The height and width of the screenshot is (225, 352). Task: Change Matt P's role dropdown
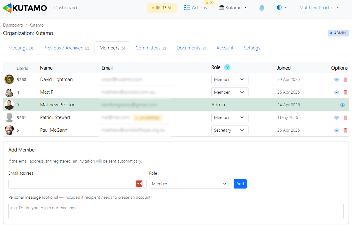point(230,92)
